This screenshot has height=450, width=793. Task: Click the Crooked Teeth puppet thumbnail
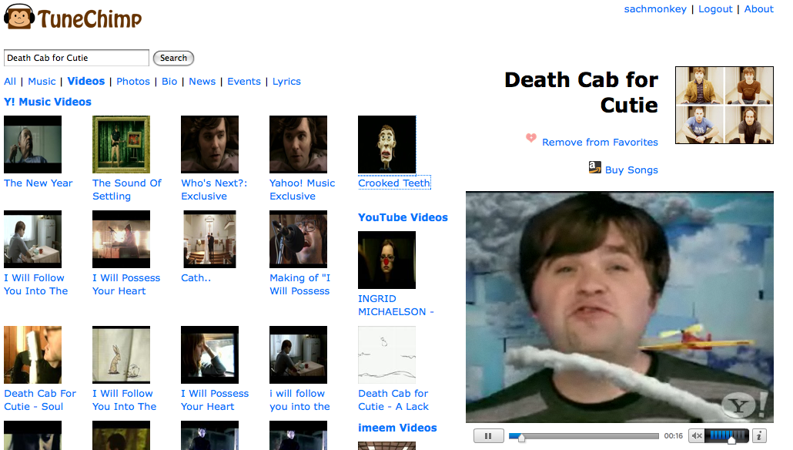point(387,145)
